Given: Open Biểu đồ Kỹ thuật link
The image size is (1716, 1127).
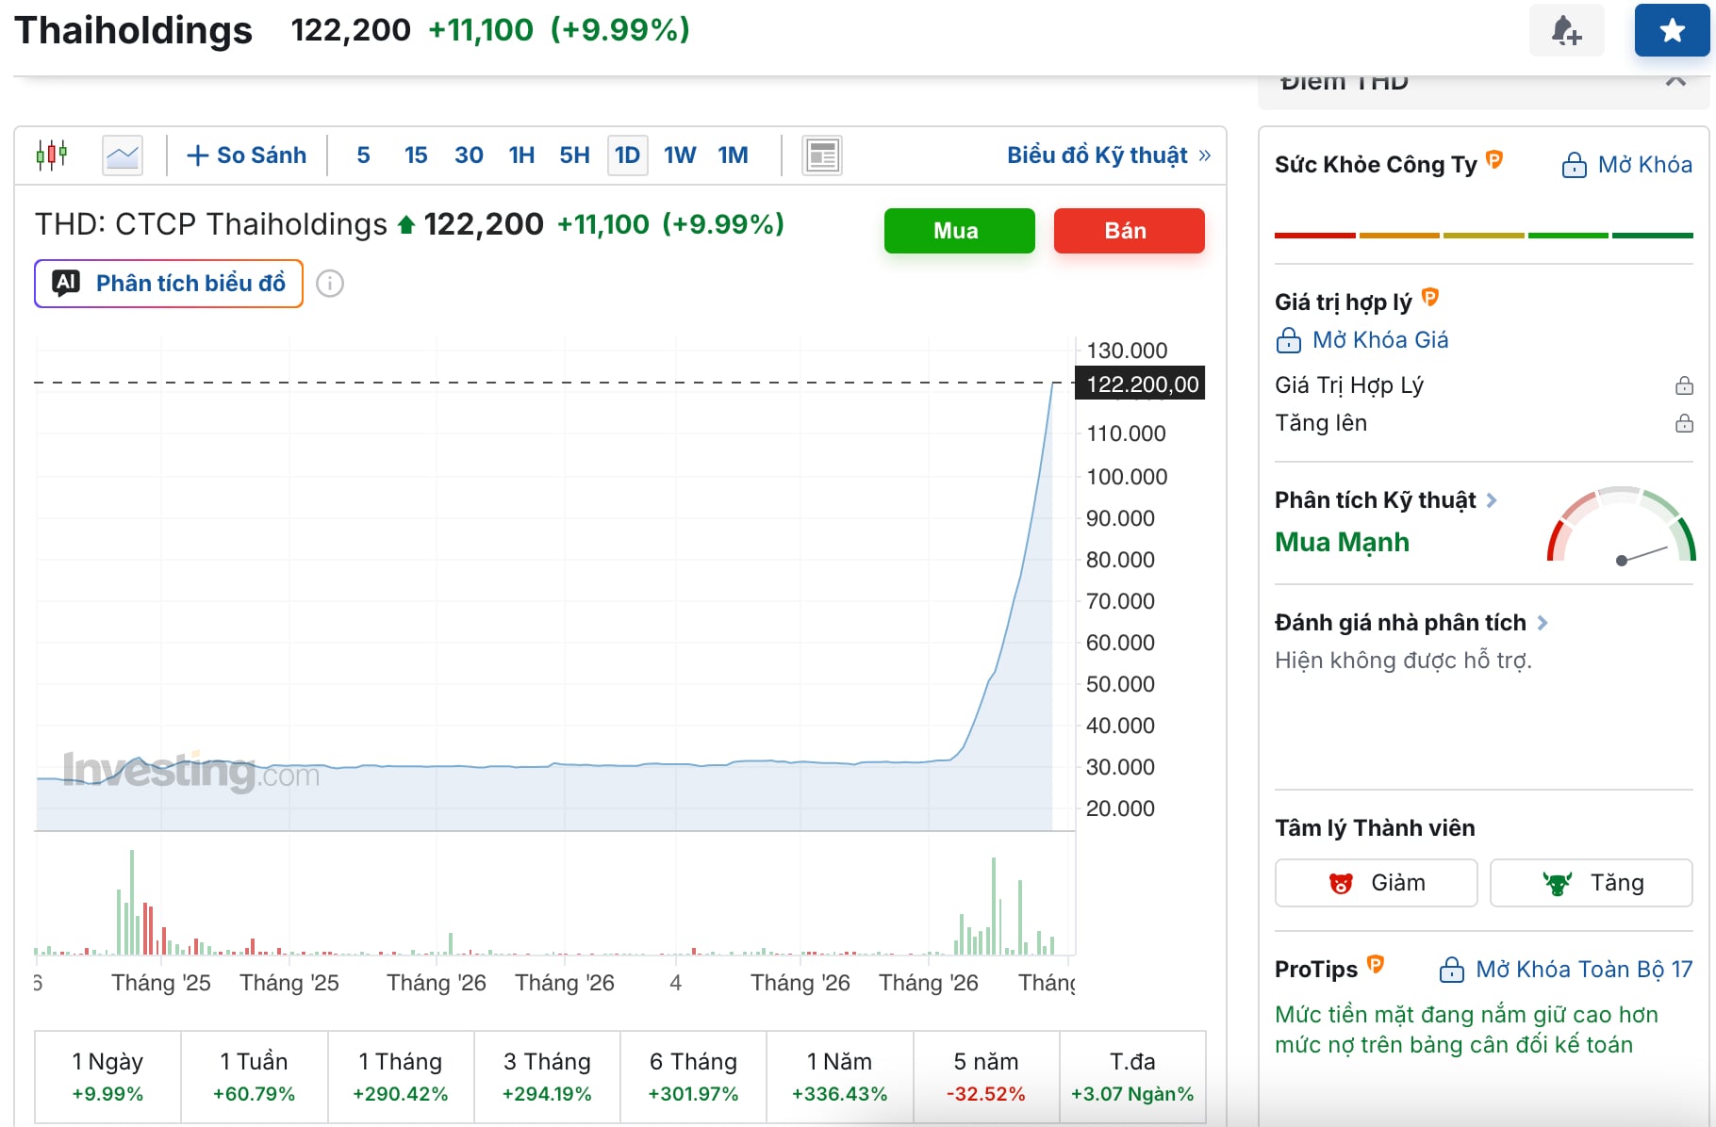Looking at the screenshot, I should pos(1108,155).
